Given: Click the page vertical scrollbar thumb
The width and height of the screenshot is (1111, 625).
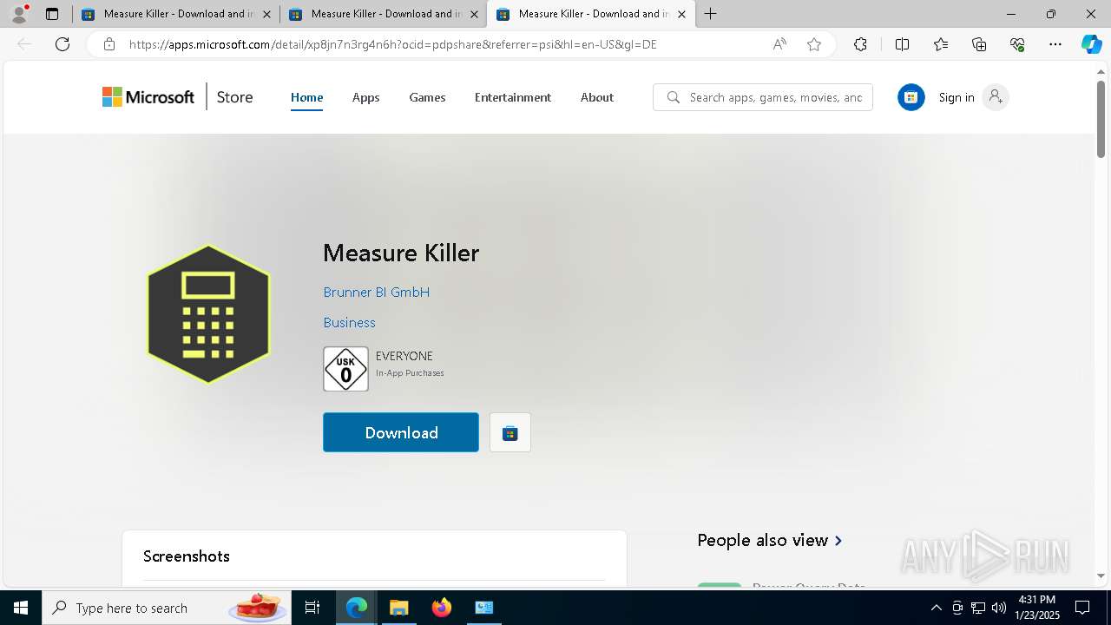Looking at the screenshot, I should pyautogui.click(x=1101, y=119).
